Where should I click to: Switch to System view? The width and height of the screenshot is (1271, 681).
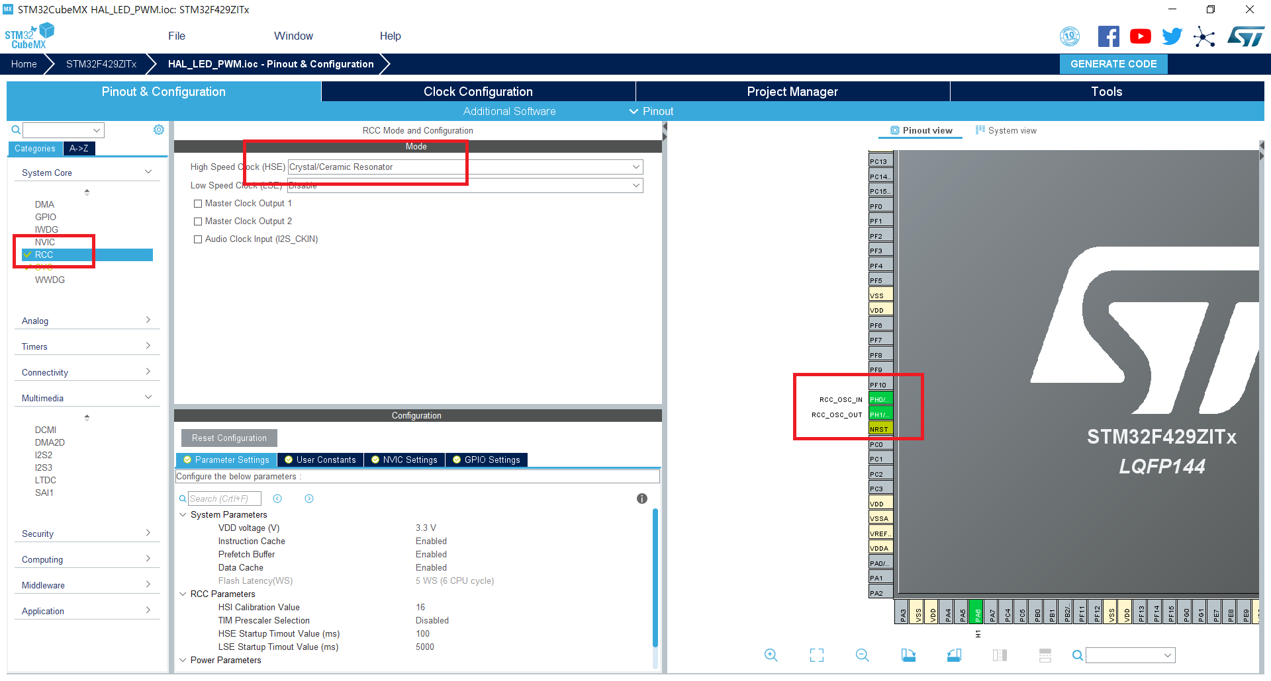[x=1006, y=130]
